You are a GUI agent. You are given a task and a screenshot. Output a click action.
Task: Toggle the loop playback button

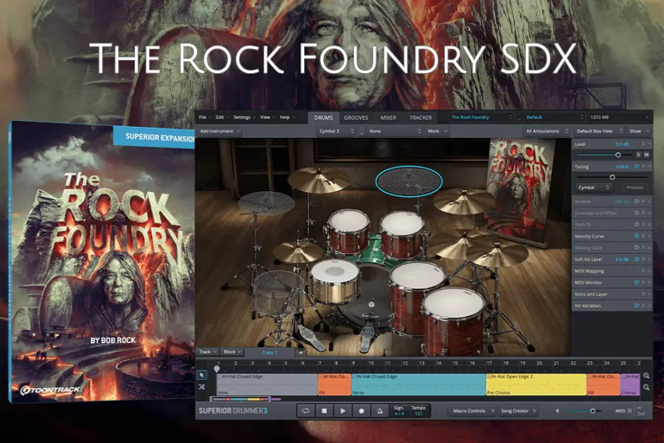point(305,411)
